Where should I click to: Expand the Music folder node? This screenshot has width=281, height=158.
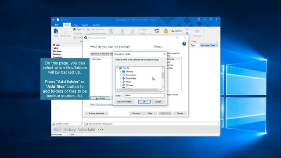click(120, 82)
